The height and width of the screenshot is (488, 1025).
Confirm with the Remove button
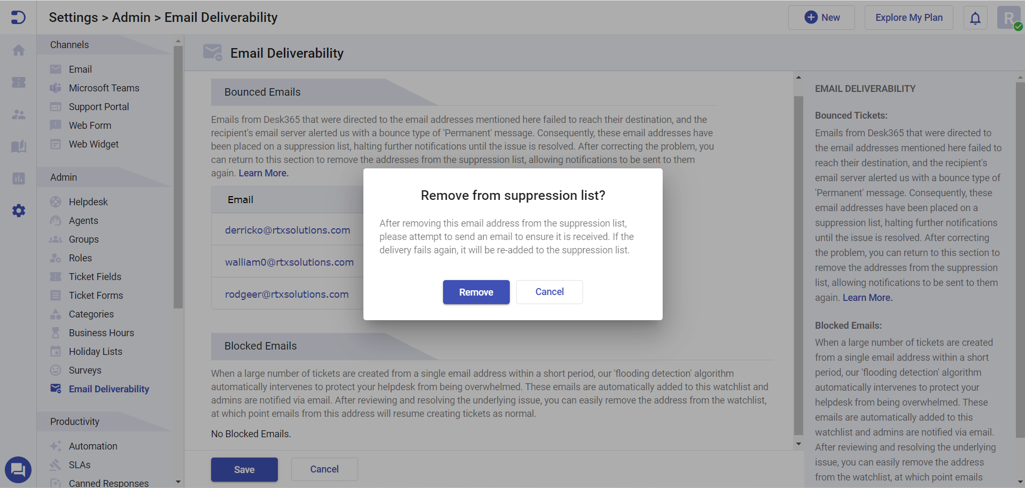(476, 292)
